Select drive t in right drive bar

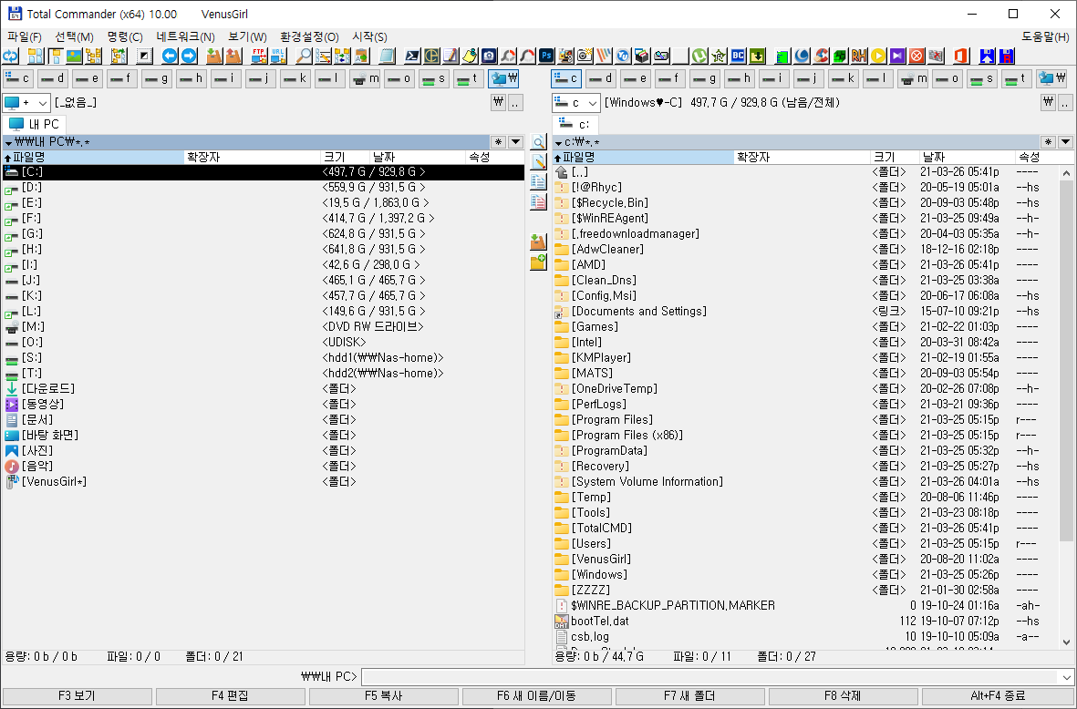(x=1017, y=79)
